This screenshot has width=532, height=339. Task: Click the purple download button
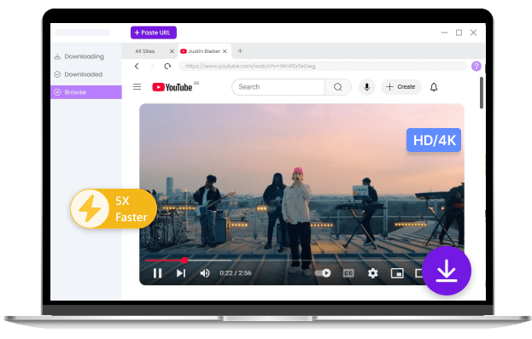pos(446,271)
